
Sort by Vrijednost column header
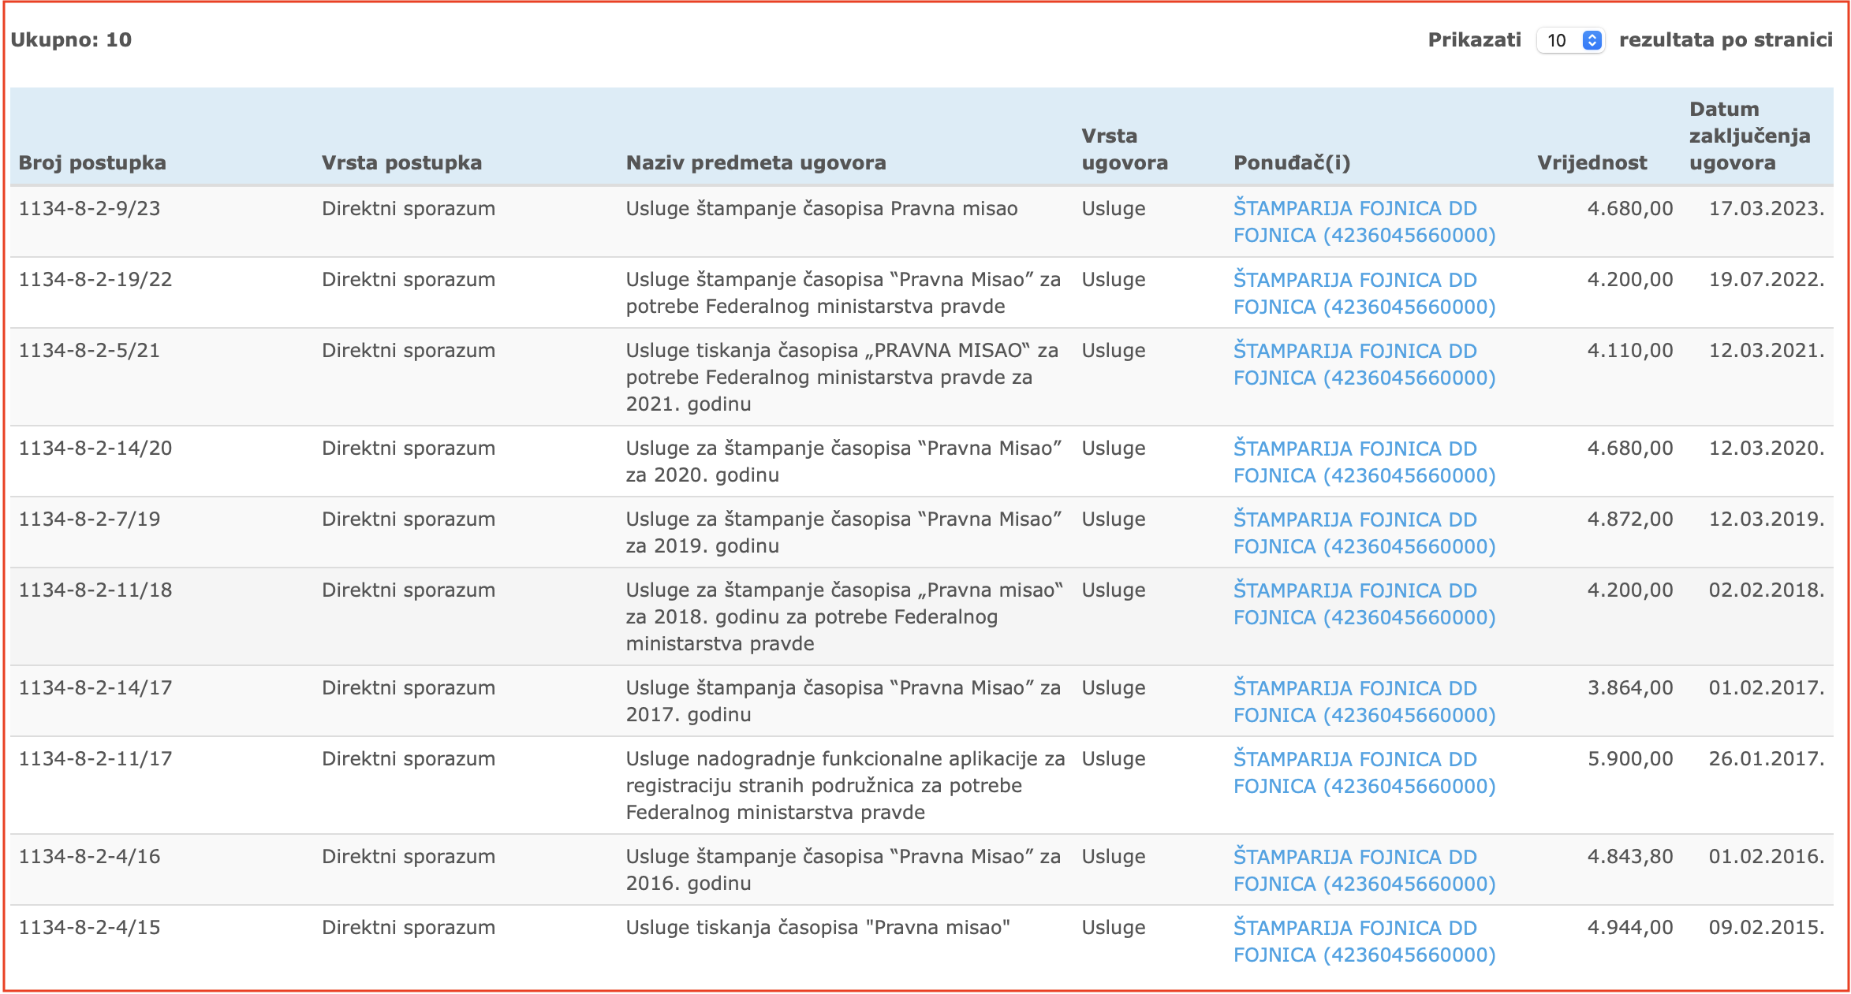coord(1592,163)
